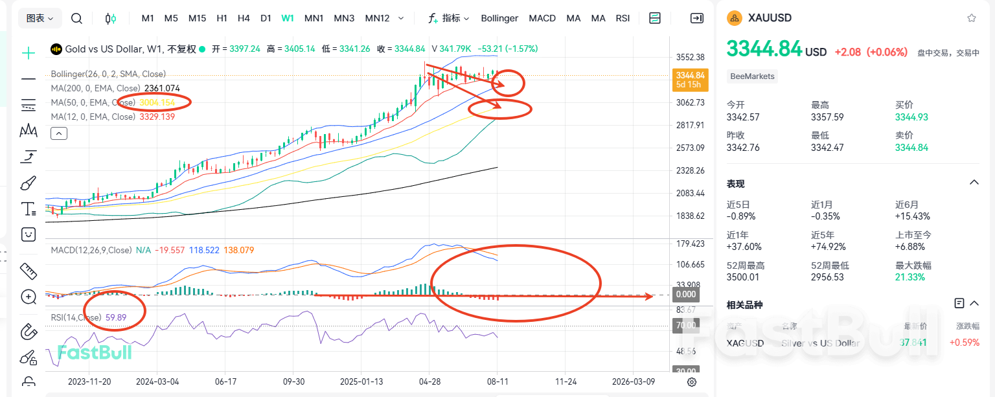Switch to M5 timeframe
995x397 pixels.
171,18
